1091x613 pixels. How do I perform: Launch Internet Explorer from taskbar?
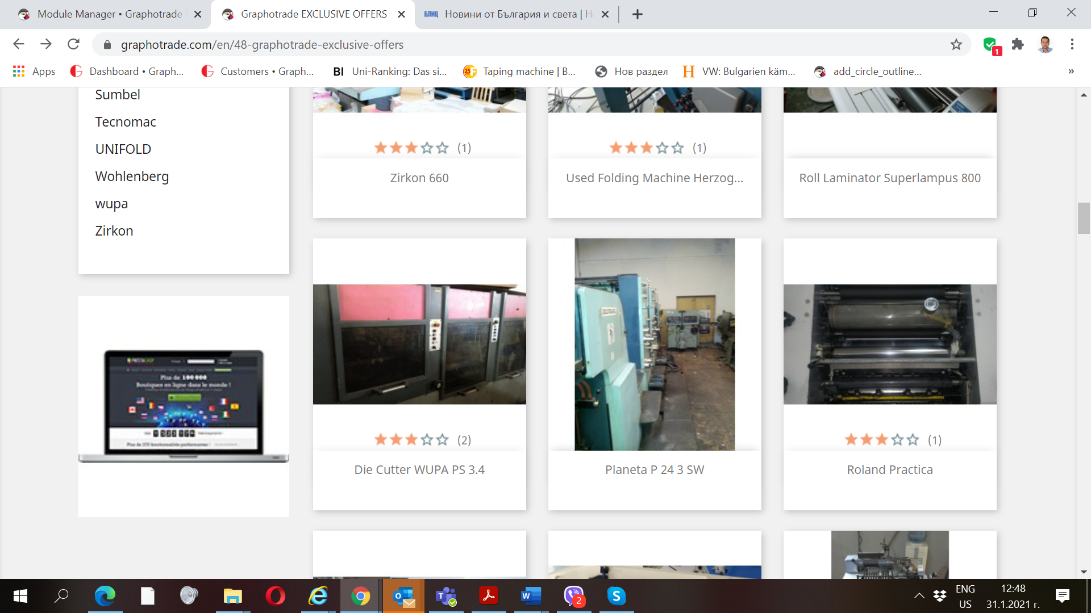318,596
